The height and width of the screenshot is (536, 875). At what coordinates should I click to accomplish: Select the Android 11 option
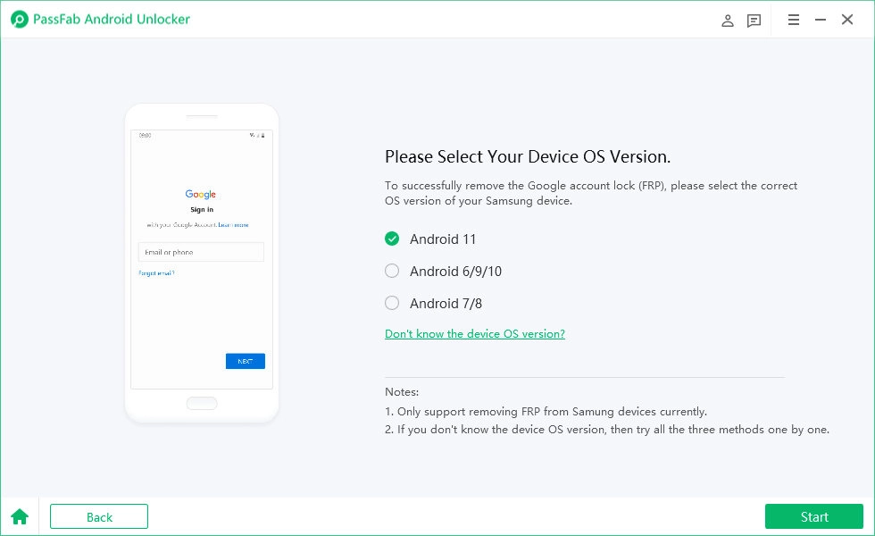pos(442,239)
